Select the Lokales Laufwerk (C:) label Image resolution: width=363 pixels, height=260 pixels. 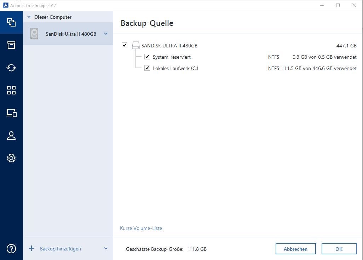click(175, 68)
